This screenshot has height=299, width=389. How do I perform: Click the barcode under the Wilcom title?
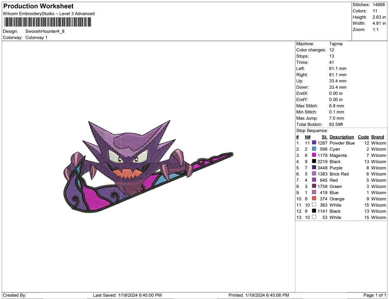tap(47, 22)
